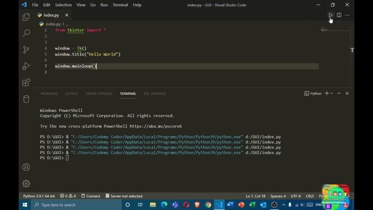373x210 pixels.
Task: Open the Accounts menu icon
Action: pyautogui.click(x=26, y=167)
